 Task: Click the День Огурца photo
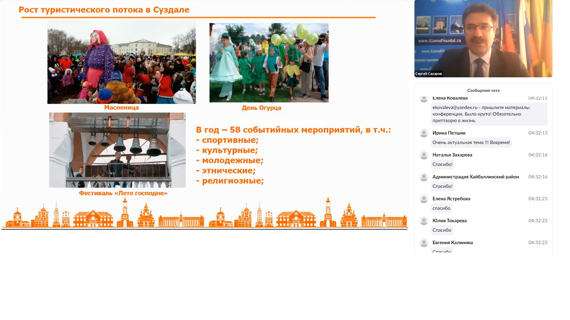269,63
